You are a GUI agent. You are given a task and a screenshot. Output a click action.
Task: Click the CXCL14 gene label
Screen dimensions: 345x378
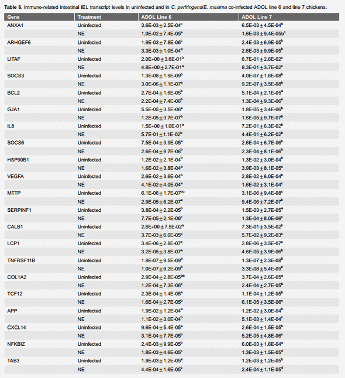16,328
